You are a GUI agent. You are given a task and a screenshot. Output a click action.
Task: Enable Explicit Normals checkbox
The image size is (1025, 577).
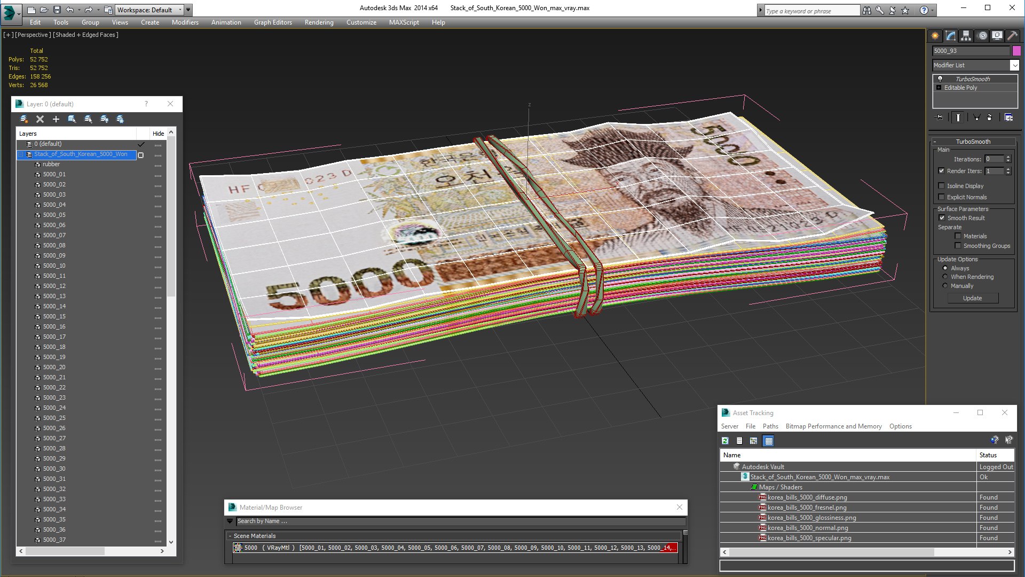coord(942,197)
